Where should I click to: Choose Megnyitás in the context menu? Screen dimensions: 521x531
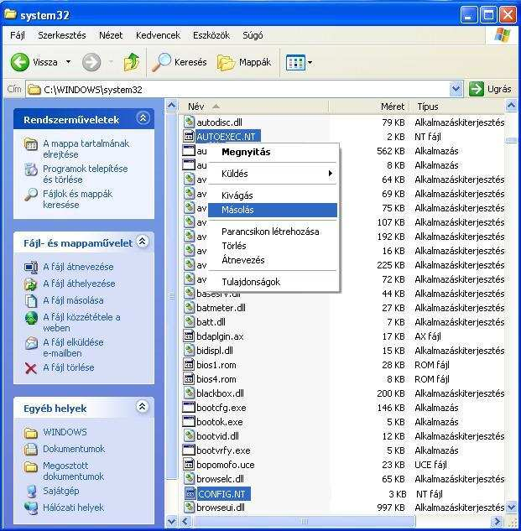273,152
